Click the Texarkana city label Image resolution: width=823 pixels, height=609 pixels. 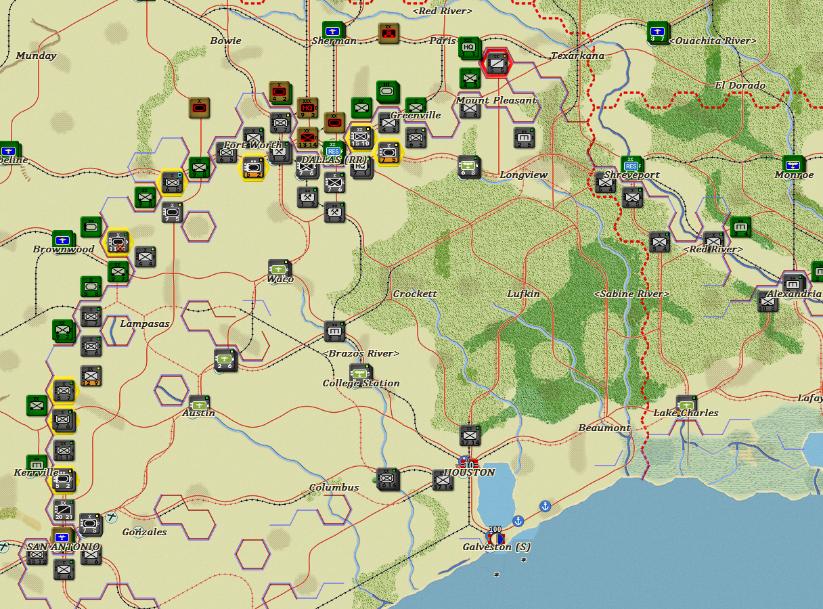tap(577, 55)
